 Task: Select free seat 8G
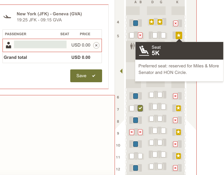[x=160, y=119]
